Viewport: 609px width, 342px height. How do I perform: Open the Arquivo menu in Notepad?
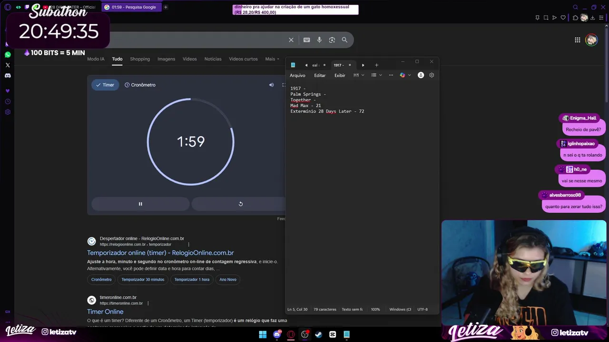[297, 75]
